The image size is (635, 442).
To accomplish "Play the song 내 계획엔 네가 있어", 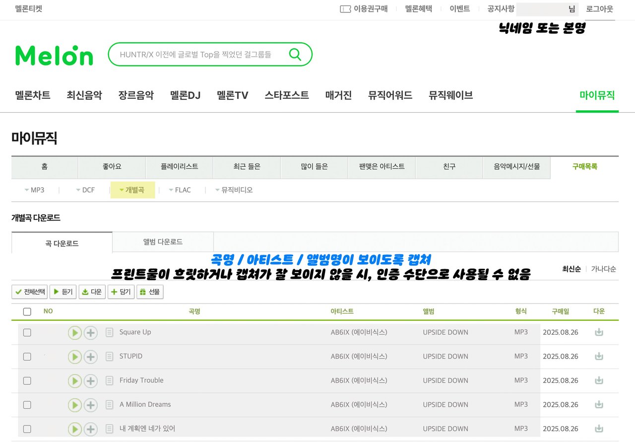I will [x=74, y=429].
